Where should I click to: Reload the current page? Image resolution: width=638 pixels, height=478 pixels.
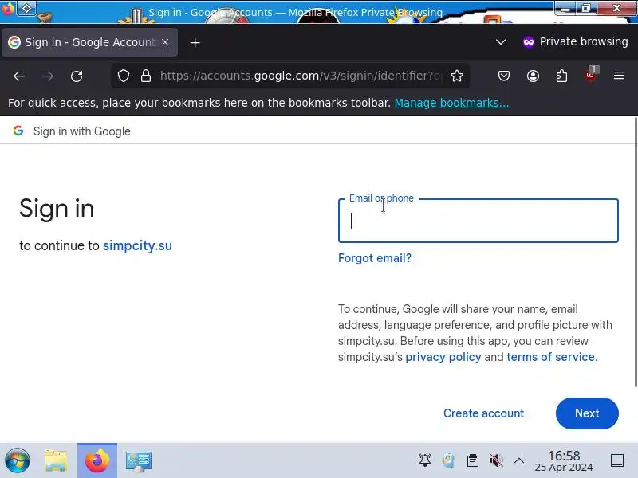(77, 76)
